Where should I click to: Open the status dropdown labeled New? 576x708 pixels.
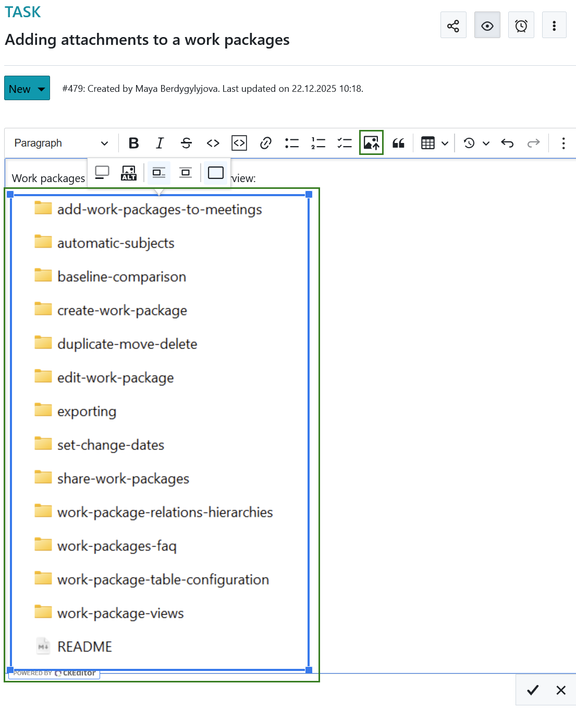[x=27, y=88]
